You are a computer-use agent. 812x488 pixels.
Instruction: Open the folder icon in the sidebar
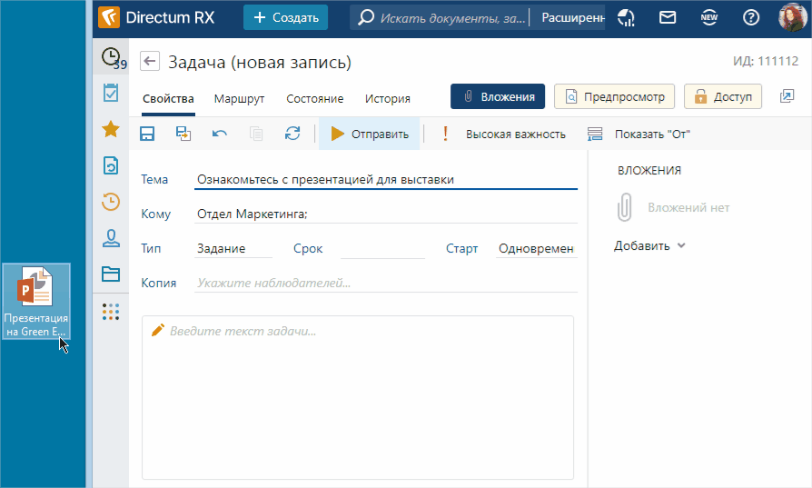[x=111, y=274]
